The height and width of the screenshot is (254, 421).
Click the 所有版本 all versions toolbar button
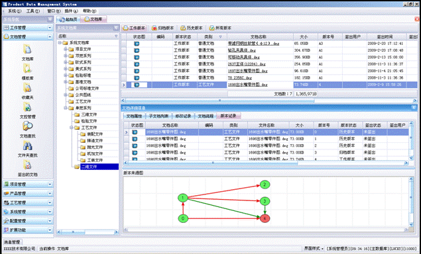coord(220,28)
